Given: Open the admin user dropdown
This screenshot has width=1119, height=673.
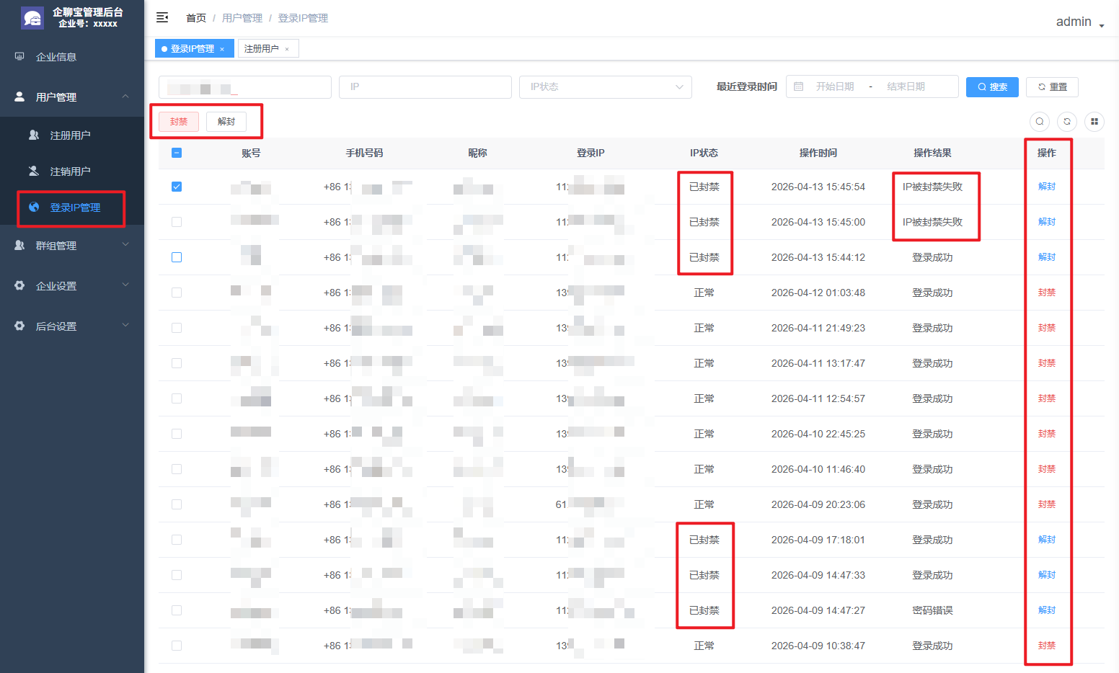Looking at the screenshot, I should point(1079,22).
